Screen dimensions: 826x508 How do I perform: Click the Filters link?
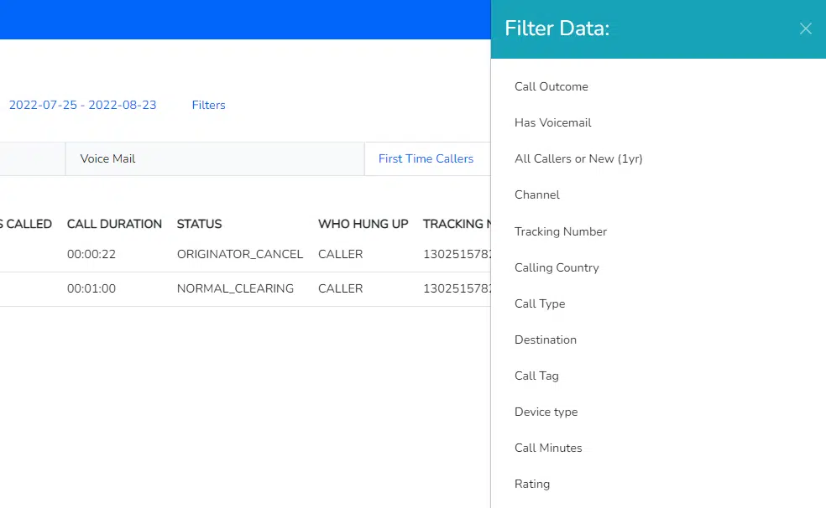point(209,105)
